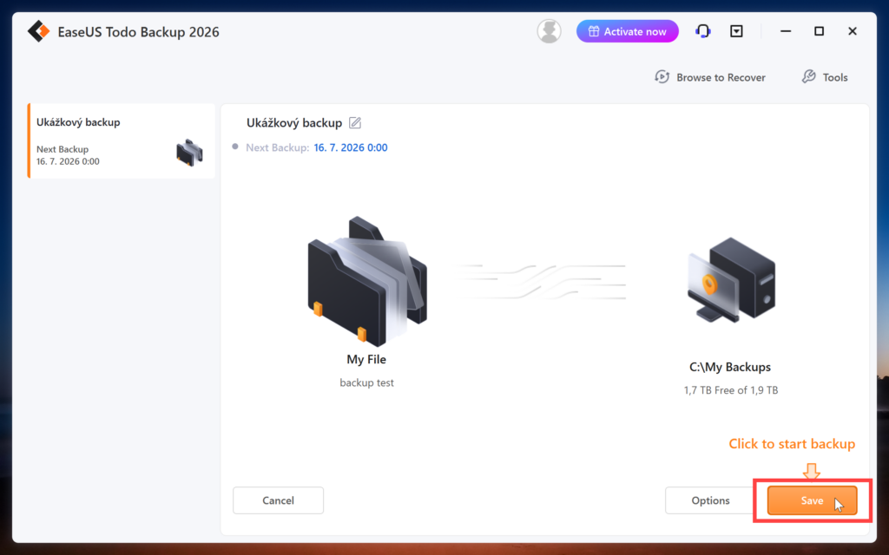Click the Cancel button
The width and height of the screenshot is (889, 555).
(x=279, y=500)
